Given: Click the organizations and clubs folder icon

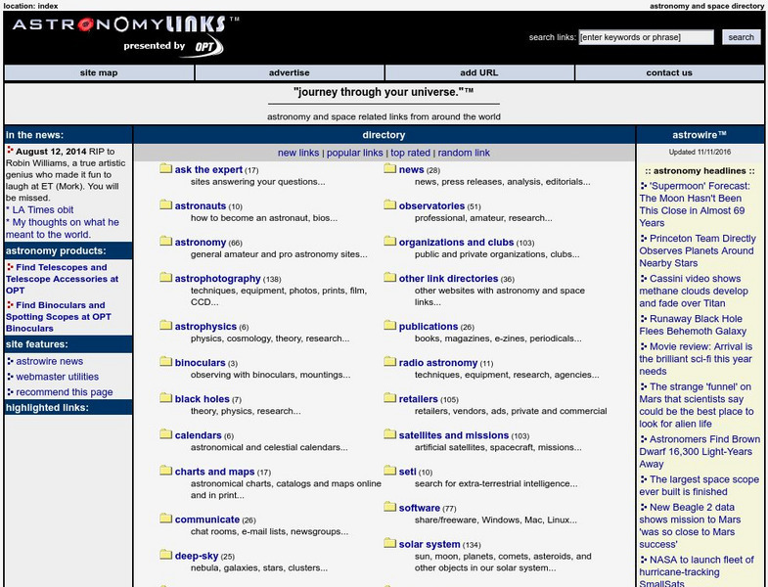Looking at the screenshot, I should (390, 241).
